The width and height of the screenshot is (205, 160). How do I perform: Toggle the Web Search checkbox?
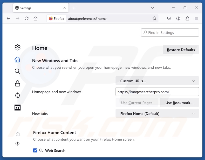[x=35, y=150]
